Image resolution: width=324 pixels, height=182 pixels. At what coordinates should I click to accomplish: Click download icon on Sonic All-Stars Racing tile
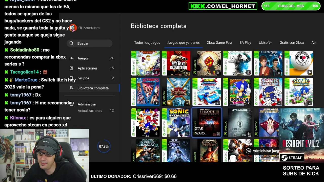[x=218, y=103]
